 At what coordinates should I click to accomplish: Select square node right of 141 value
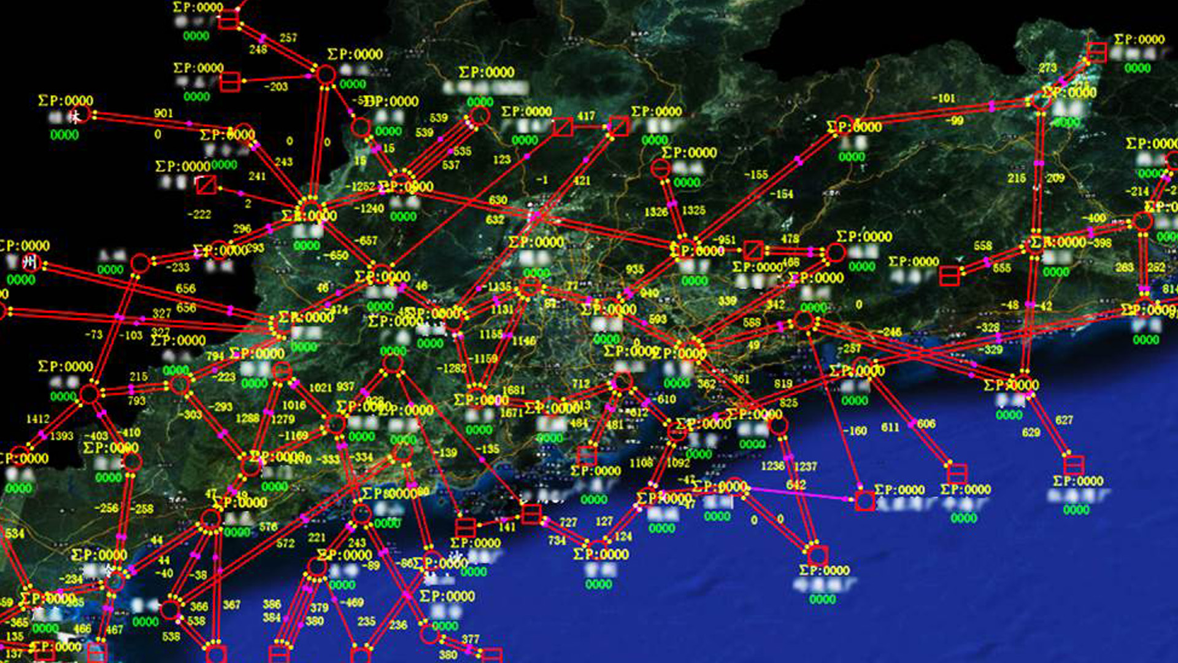point(531,514)
